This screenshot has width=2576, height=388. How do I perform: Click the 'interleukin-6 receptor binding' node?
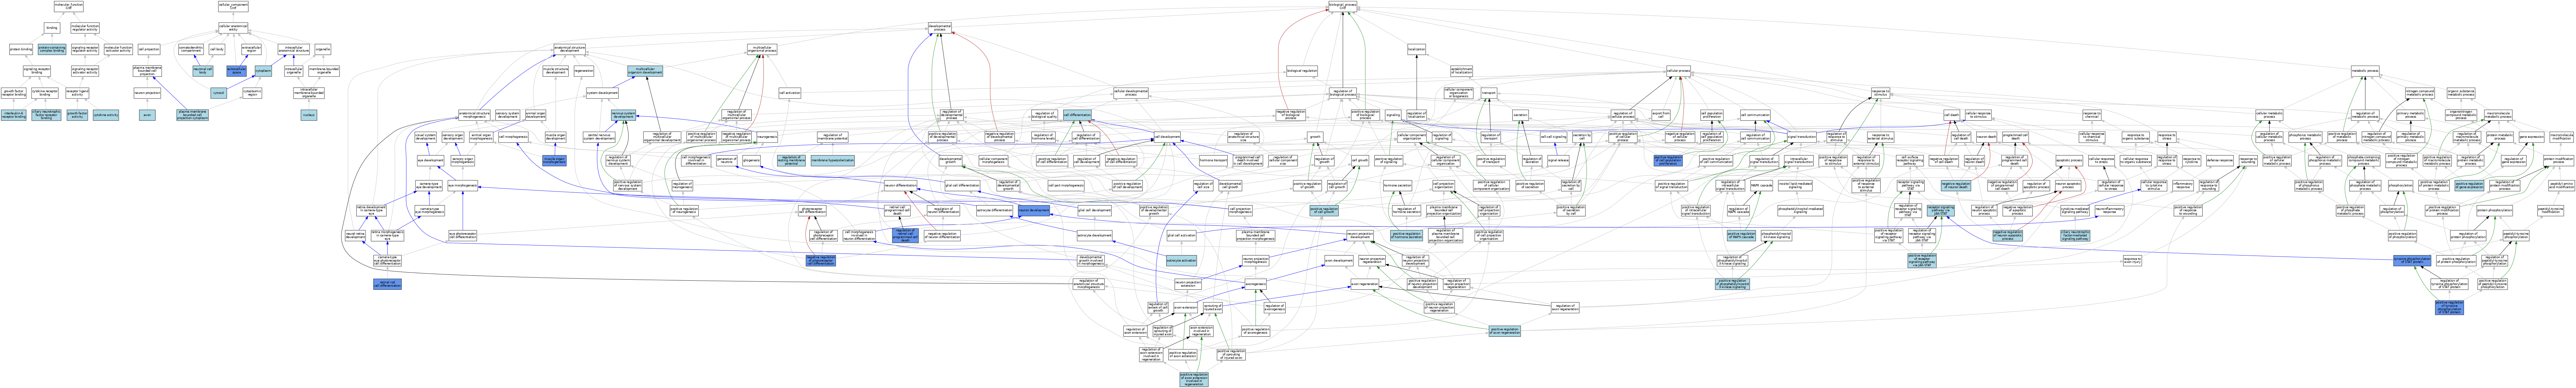tap(14, 115)
